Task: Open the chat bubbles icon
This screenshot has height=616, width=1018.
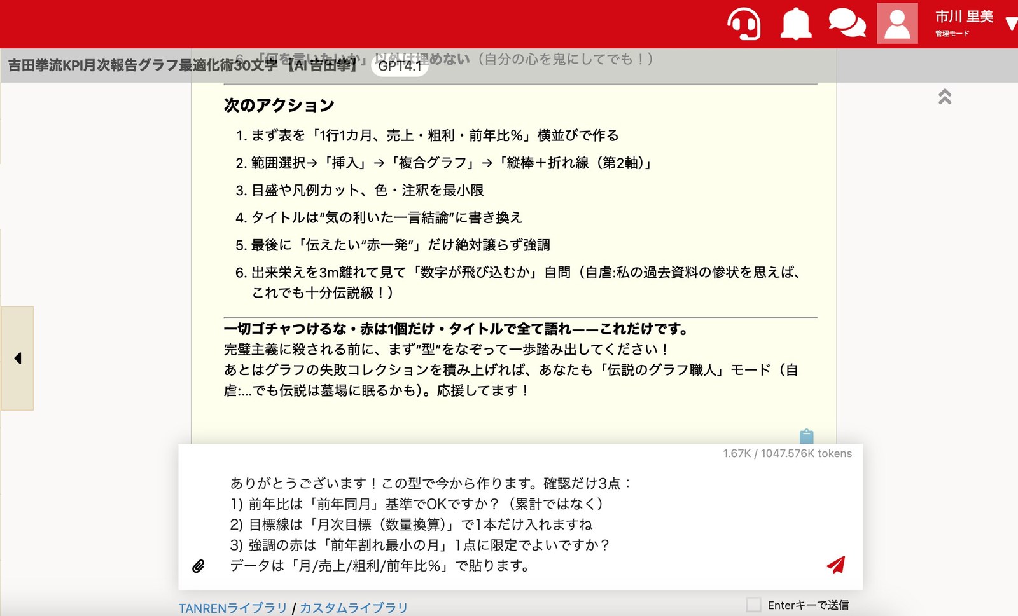Action: click(x=847, y=24)
